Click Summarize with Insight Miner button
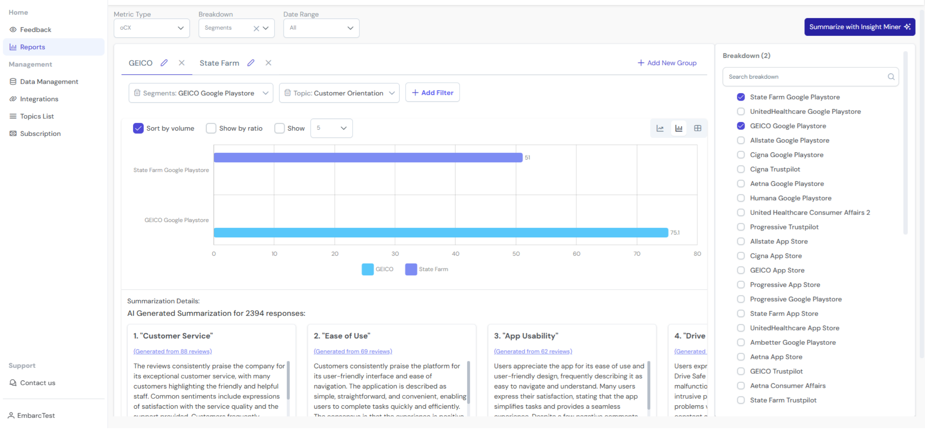Screen dimensions: 925x433 pyautogui.click(x=859, y=27)
